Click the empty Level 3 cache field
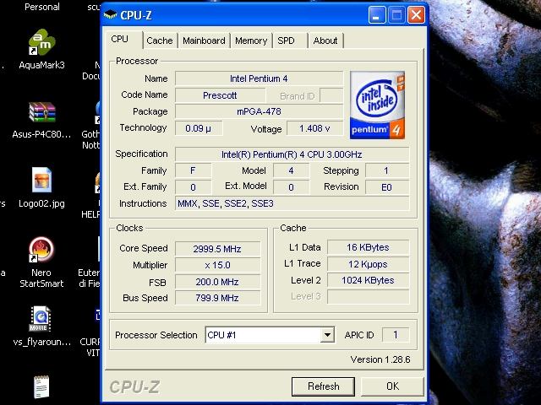The width and height of the screenshot is (541, 405). (369, 296)
